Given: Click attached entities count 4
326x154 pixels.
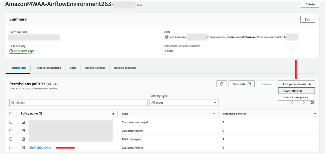Looking at the screenshot, I should (x=223, y=139).
